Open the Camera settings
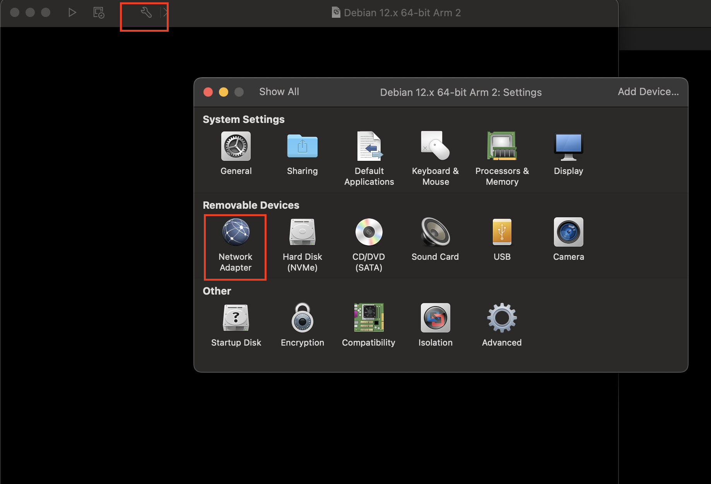The image size is (711, 484). [568, 240]
